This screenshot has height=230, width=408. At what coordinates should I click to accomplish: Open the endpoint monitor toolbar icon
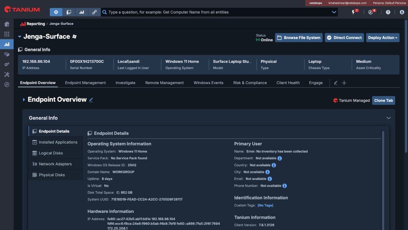tap(69, 12)
